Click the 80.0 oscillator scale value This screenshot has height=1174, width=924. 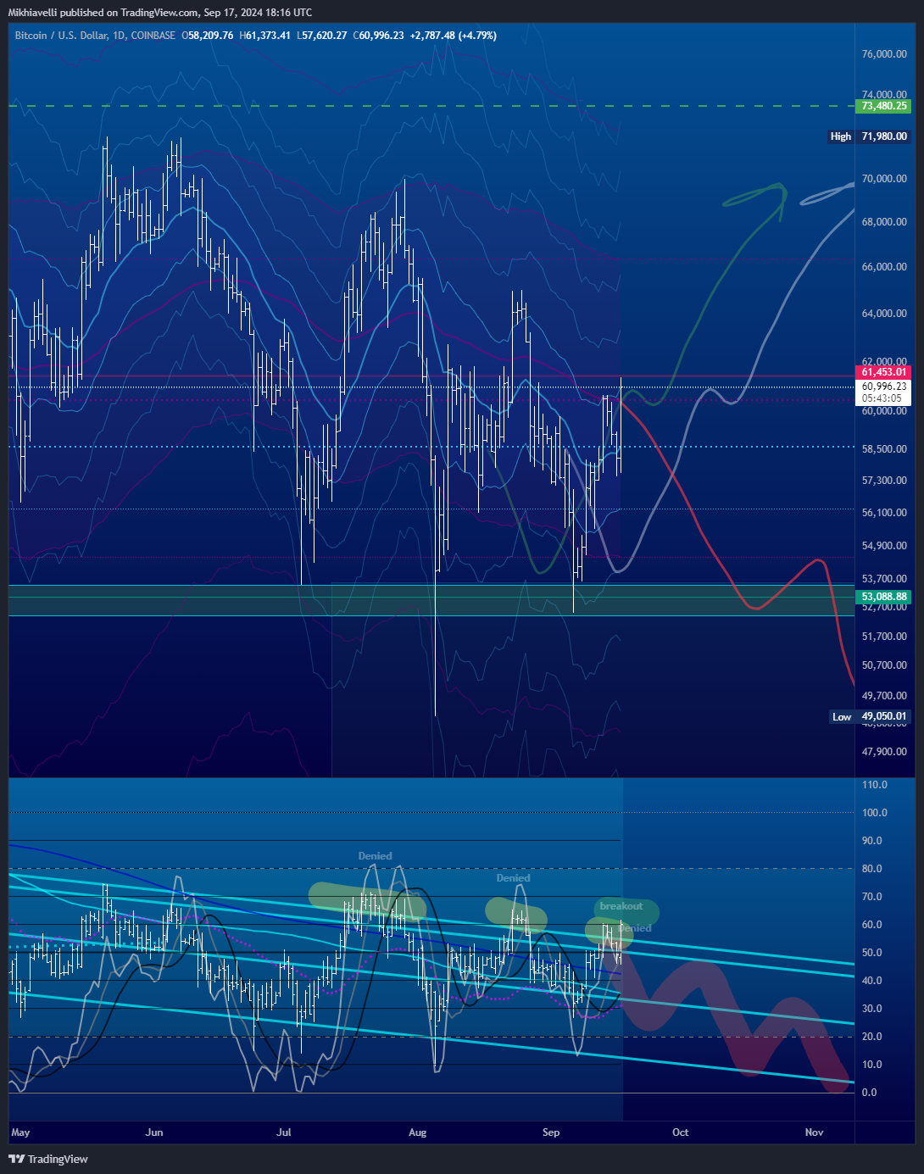point(871,869)
